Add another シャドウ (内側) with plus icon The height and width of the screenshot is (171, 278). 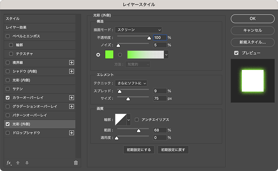coord(72,71)
